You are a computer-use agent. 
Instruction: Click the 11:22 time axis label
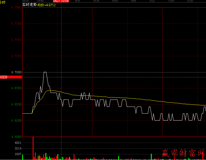click(x=152, y=1)
